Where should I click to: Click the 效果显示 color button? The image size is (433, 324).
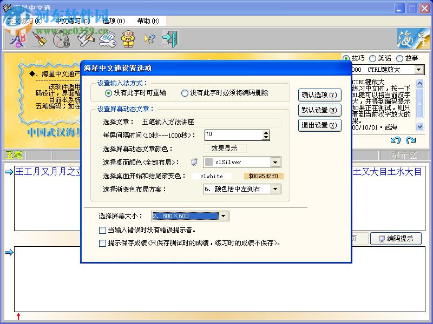click(x=225, y=148)
